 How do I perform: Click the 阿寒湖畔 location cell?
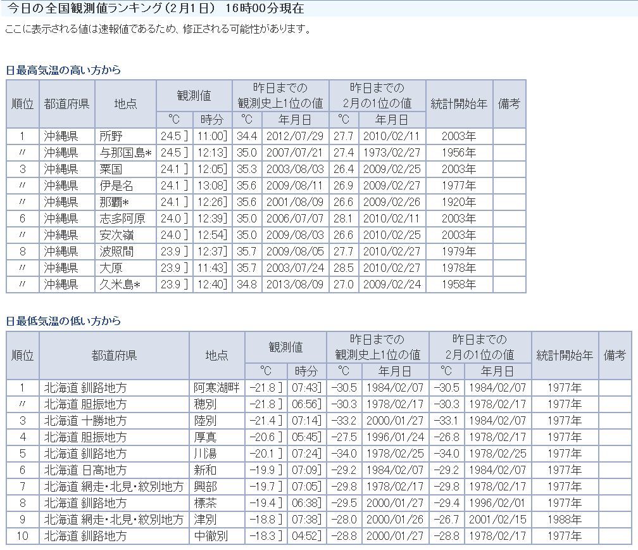[x=216, y=387]
